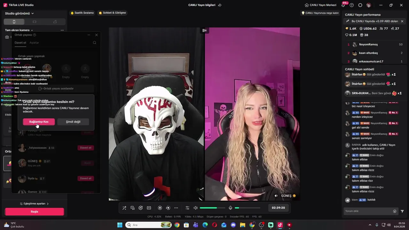Click the profile avatar in title bar
Screen dimensions: 409x230
(x=369, y=5)
